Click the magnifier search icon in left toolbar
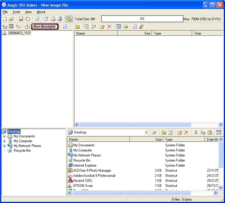Viewport: 225px width, 203px height. (x=65, y=27)
